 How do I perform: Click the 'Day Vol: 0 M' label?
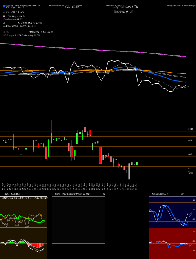click(x=123, y=11)
